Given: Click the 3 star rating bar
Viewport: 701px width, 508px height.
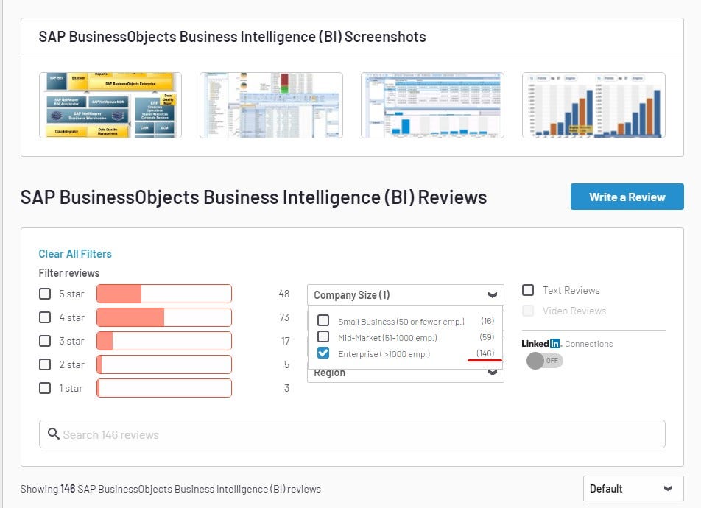Looking at the screenshot, I should [164, 341].
